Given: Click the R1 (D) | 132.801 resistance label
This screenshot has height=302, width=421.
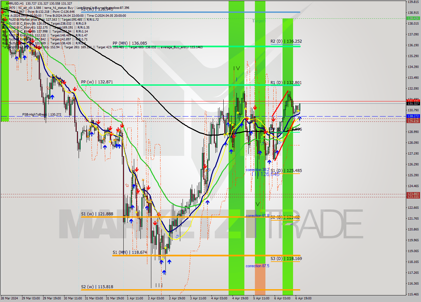Looking at the screenshot, I should pos(286,83).
